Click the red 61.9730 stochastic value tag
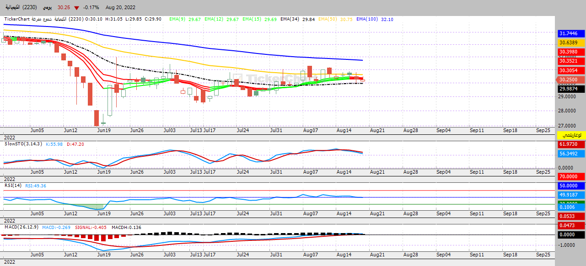Screen dimensions: 586x266 [x=571, y=144]
